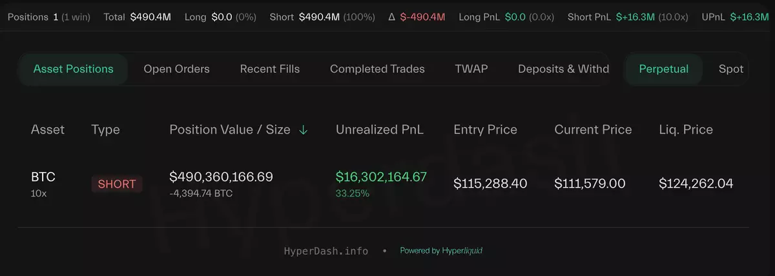Sort by the Liq. Price column

[685, 130]
